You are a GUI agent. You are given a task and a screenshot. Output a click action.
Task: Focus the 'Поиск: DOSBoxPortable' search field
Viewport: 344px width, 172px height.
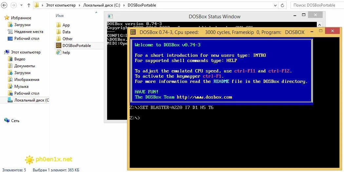(317, 5)
